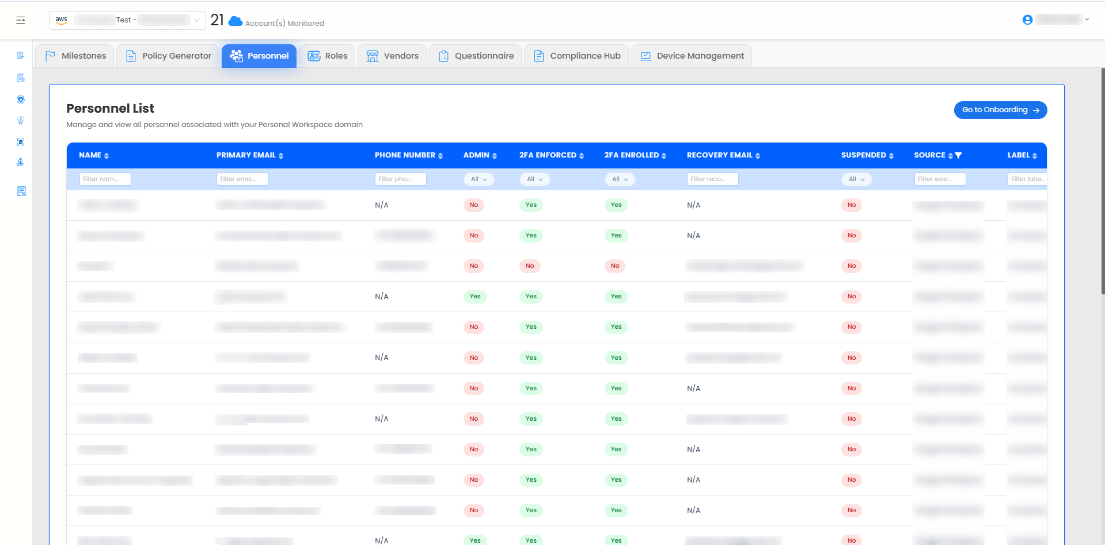The height and width of the screenshot is (545, 1105).
Task: Open the 2FA Enforced filter dropdown
Action: click(x=534, y=179)
